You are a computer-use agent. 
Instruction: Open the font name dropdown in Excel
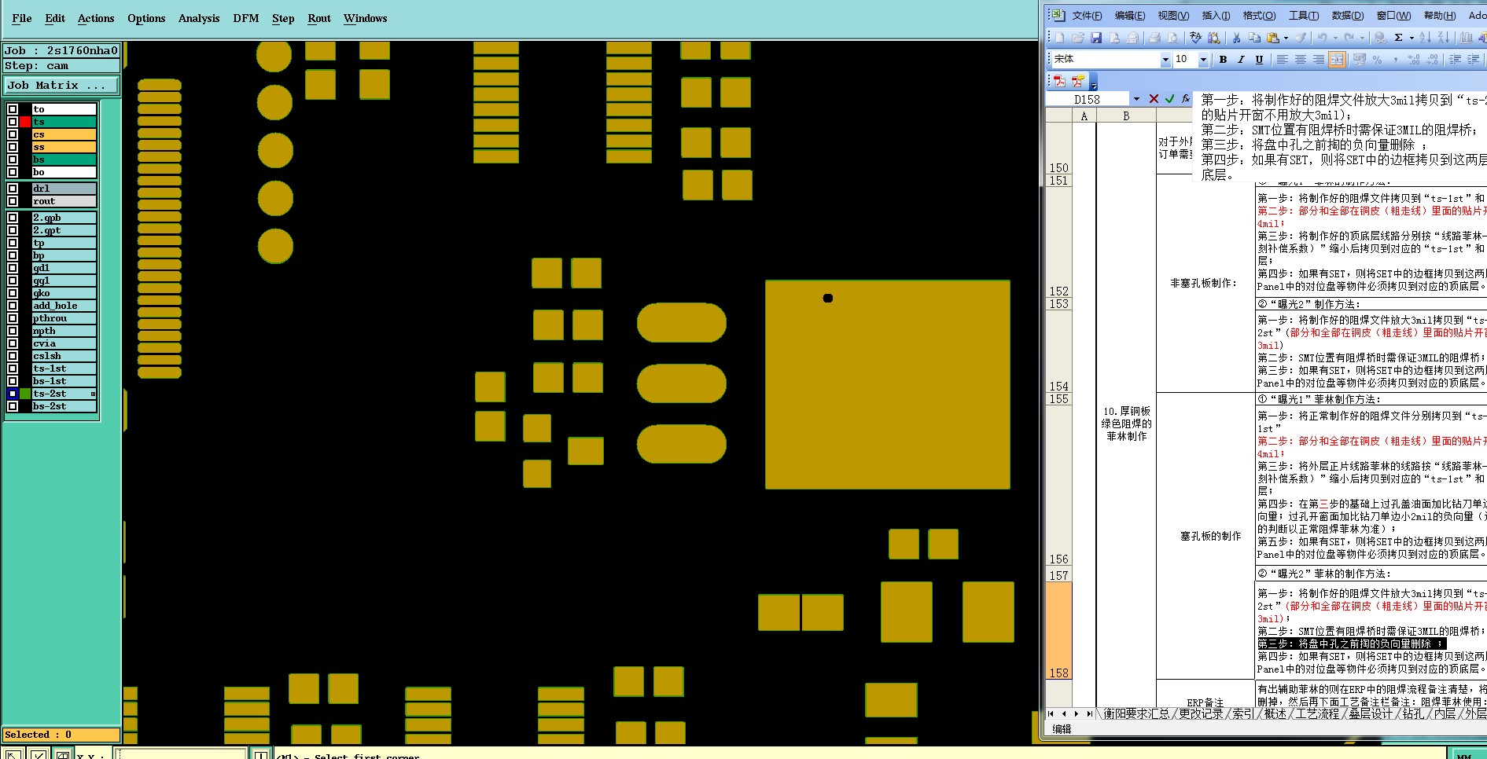(x=1165, y=60)
